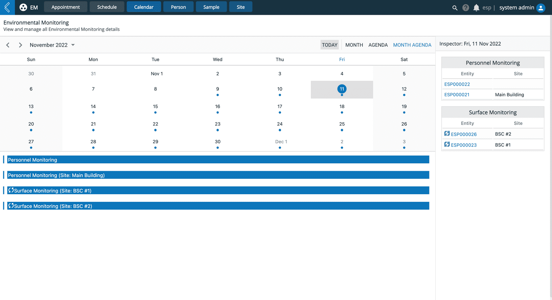552x300 pixels.
Task: Click the BSC #1 site cell
Action: pos(518,145)
